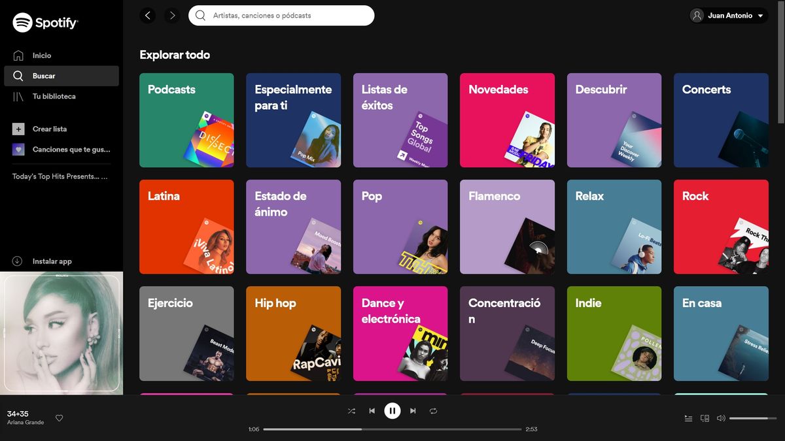Mute the volume with the speaker icon
Viewport: 785px width, 441px height.
pos(722,418)
